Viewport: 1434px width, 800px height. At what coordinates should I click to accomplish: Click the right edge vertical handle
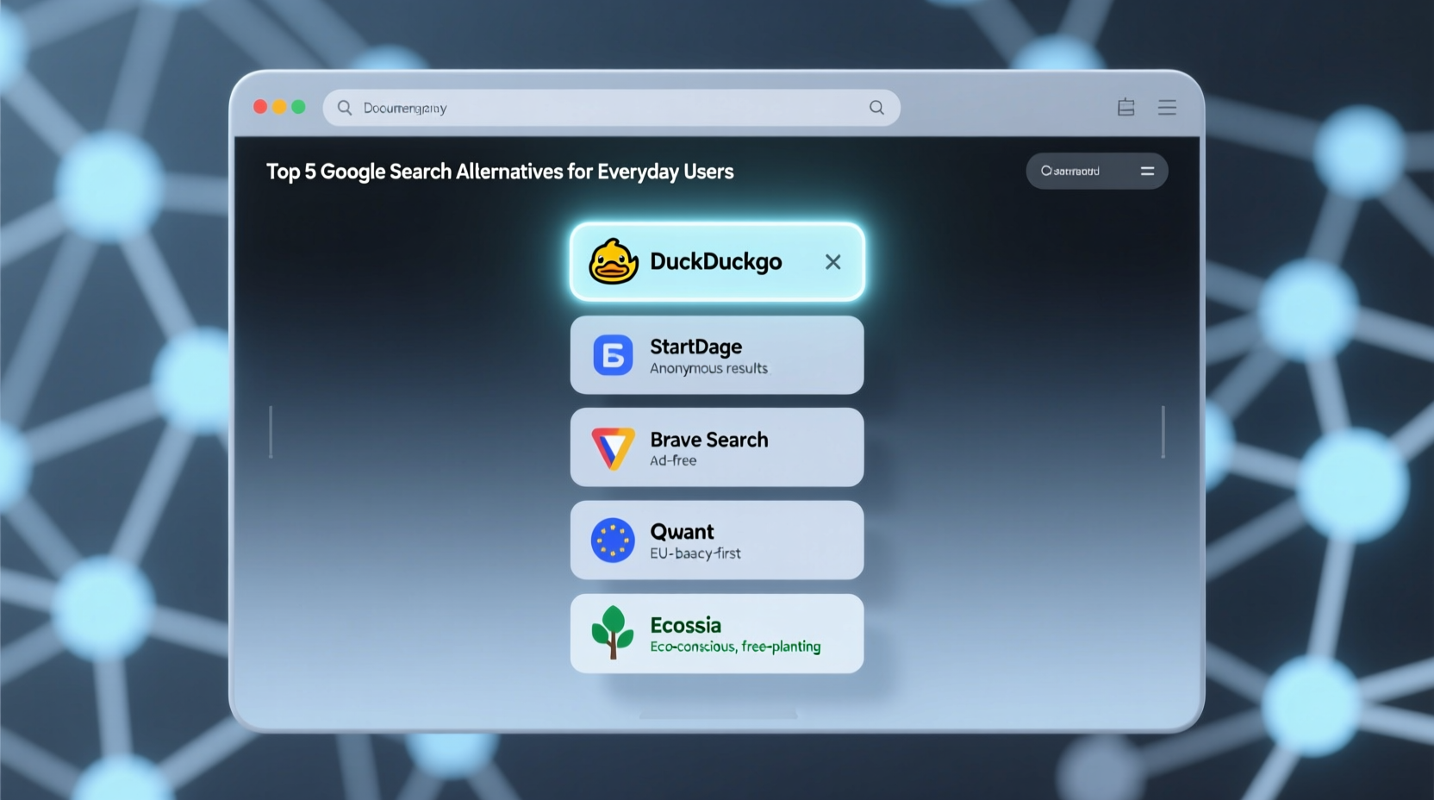1163,432
